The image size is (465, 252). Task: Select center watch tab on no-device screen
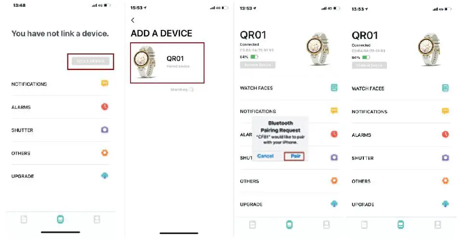click(x=60, y=220)
